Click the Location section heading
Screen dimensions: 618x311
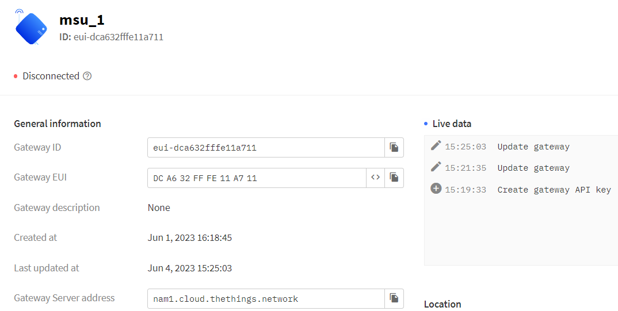442,304
